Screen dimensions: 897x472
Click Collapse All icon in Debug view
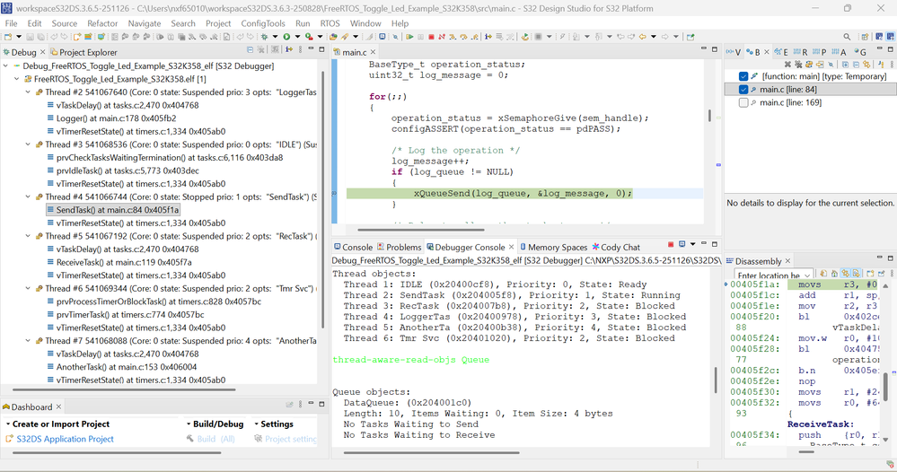(x=250, y=49)
